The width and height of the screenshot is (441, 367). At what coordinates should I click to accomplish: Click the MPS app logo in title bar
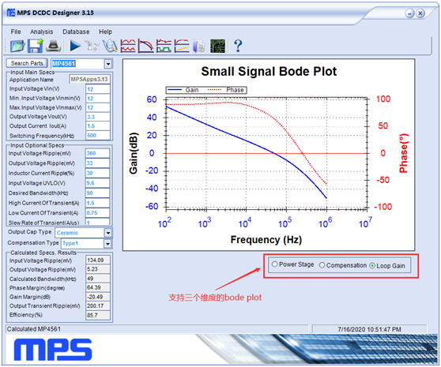[11, 13]
